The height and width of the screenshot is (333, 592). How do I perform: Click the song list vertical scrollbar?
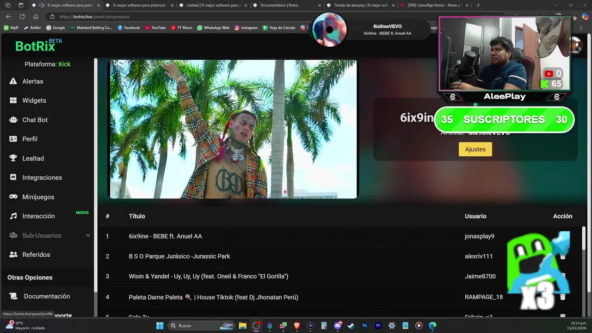coord(585,238)
